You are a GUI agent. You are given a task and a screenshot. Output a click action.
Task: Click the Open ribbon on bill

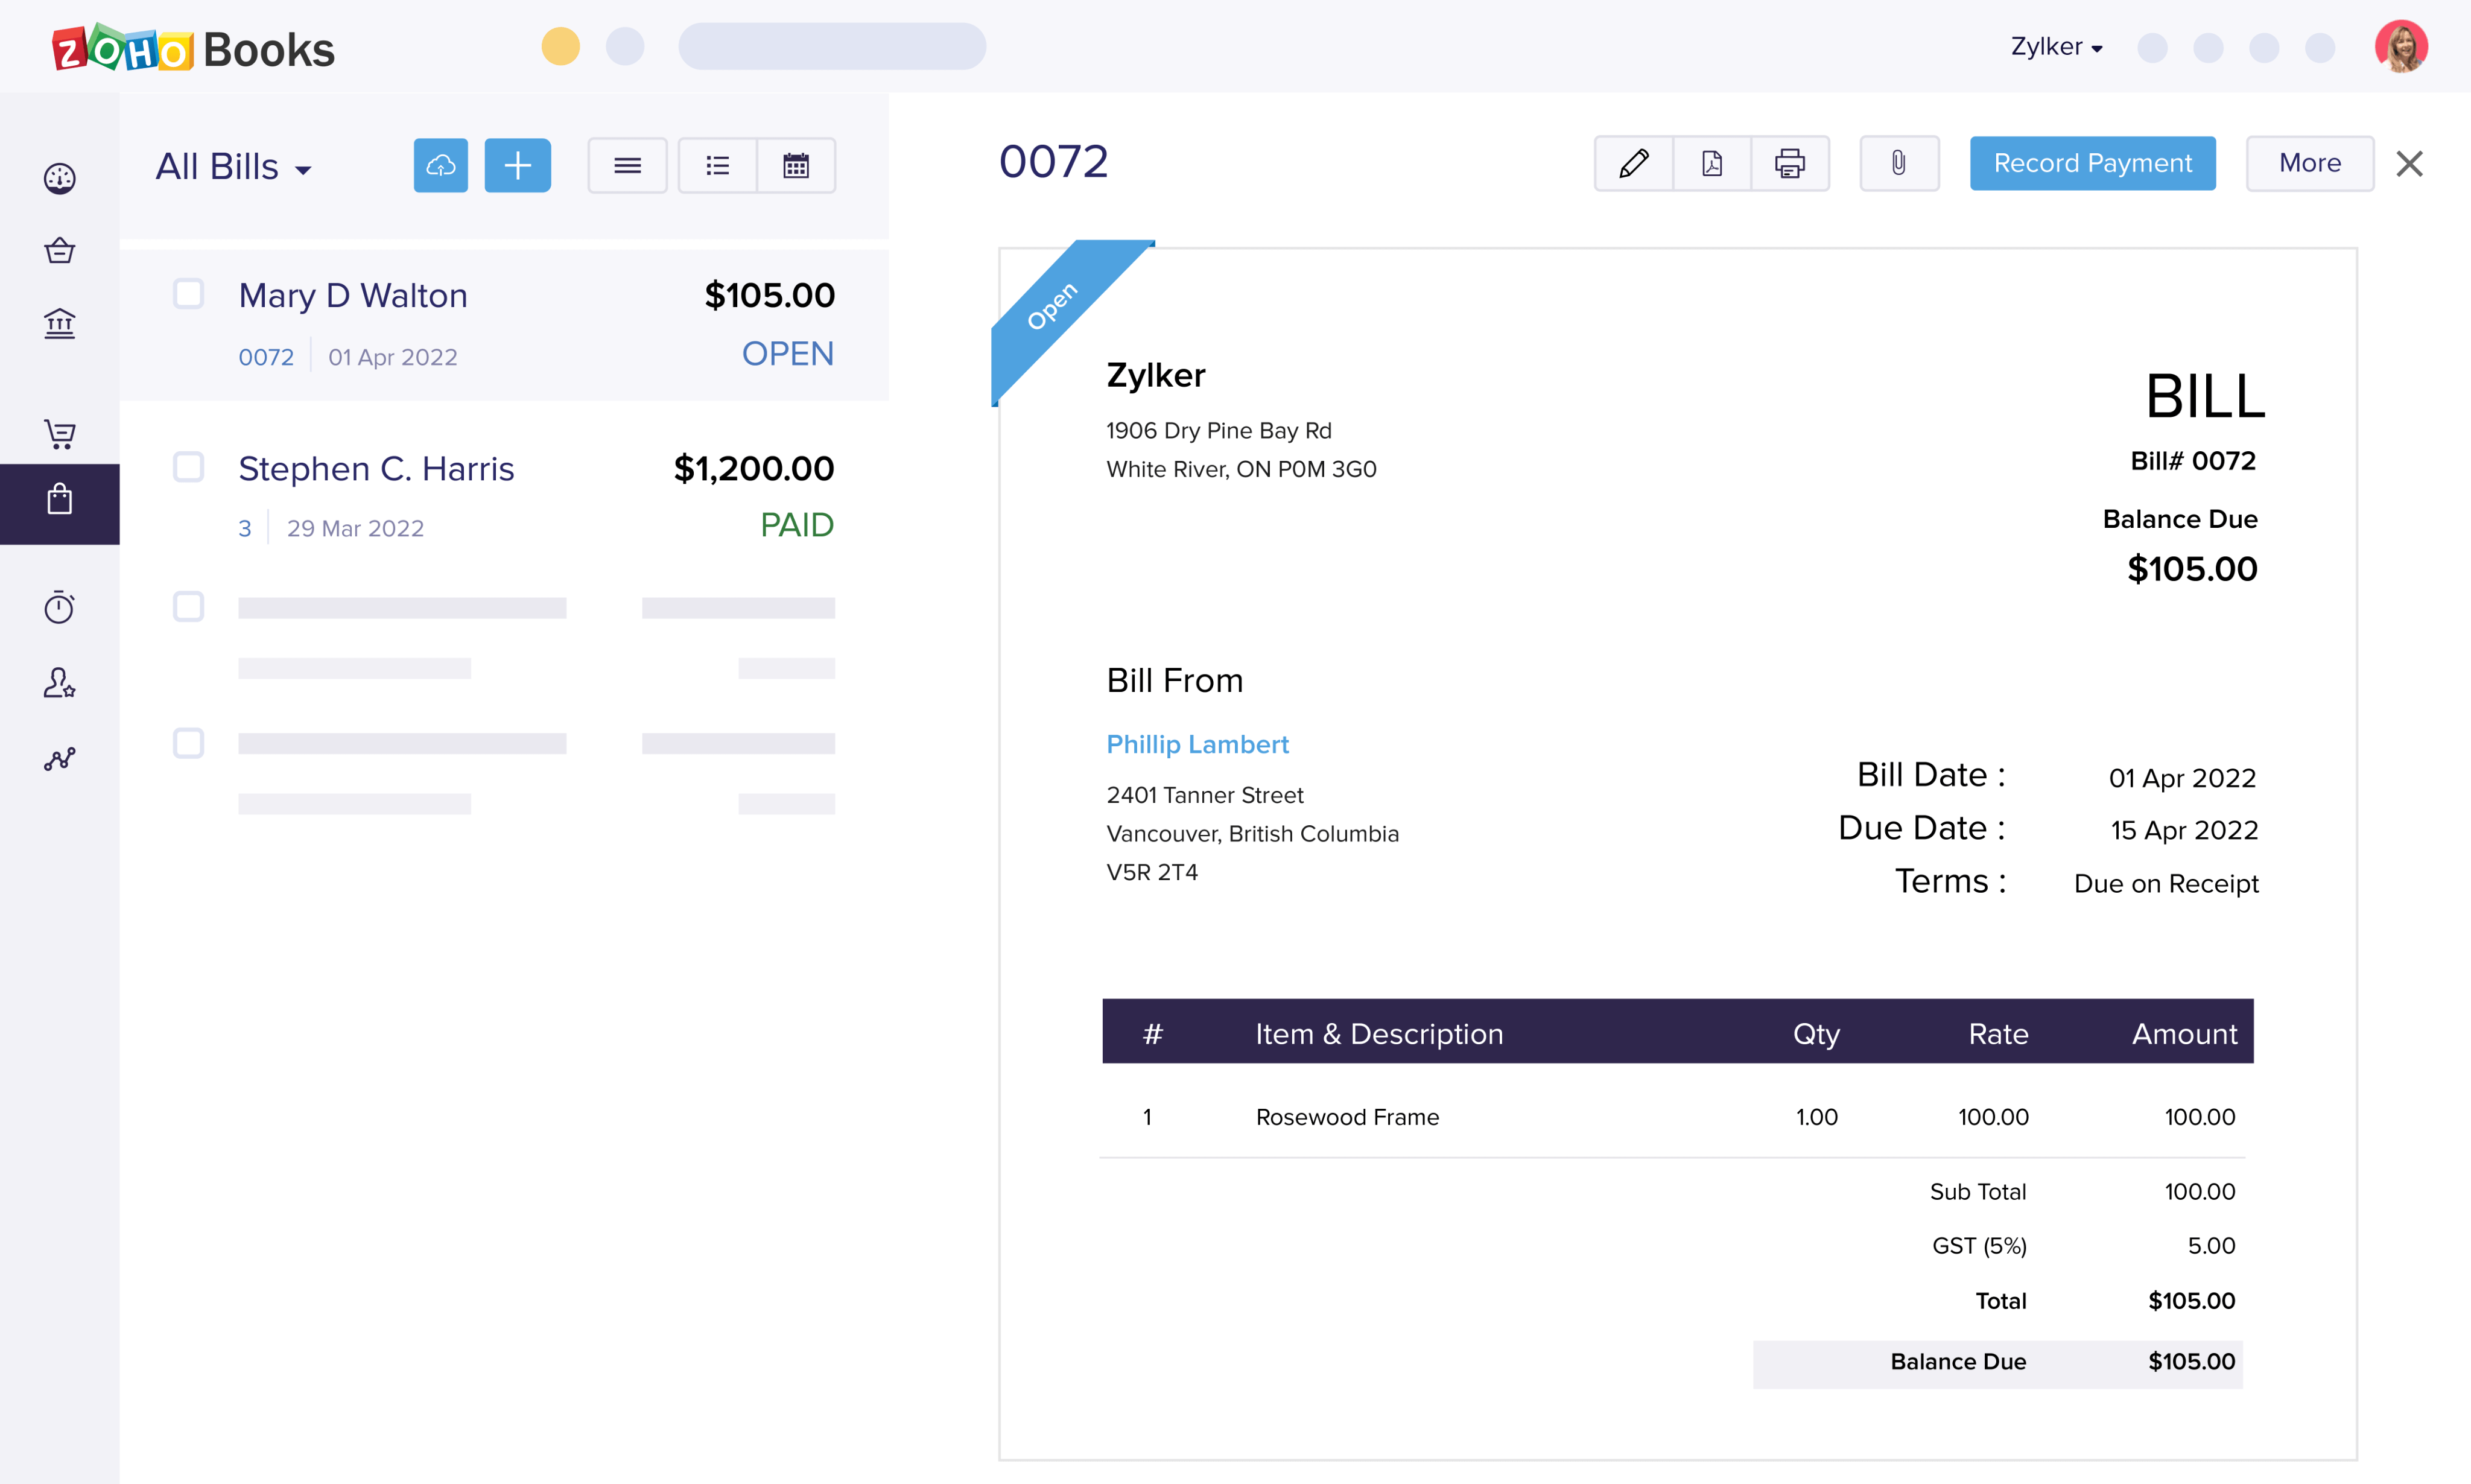(x=1052, y=305)
